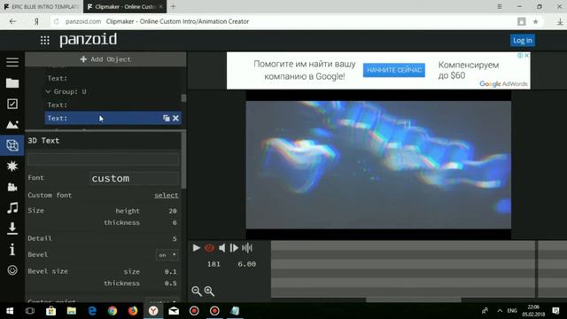Duplicate the selected Text object
The height and width of the screenshot is (319, 567).
point(166,118)
